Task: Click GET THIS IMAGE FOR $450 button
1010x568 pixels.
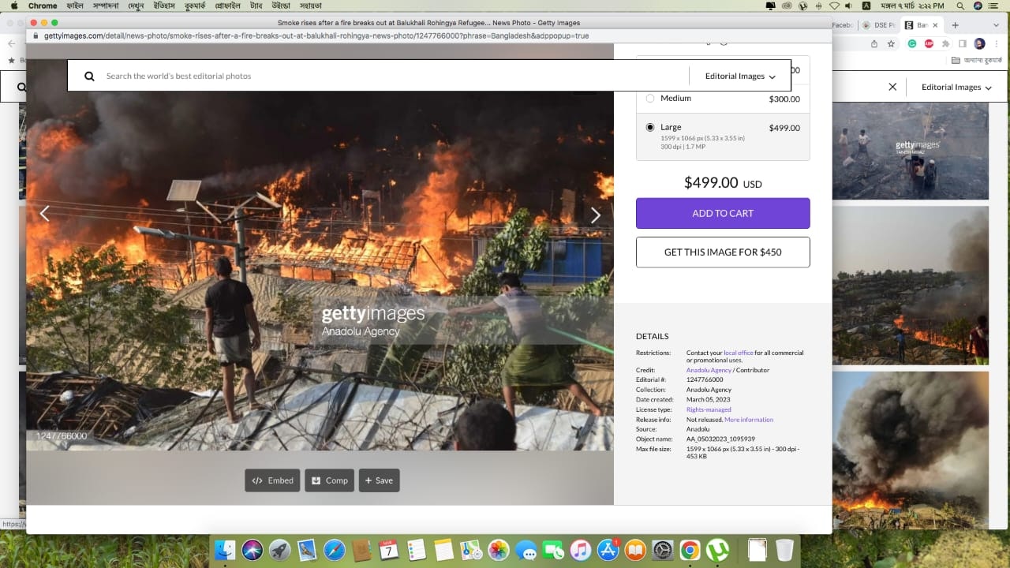Action: pos(723,252)
